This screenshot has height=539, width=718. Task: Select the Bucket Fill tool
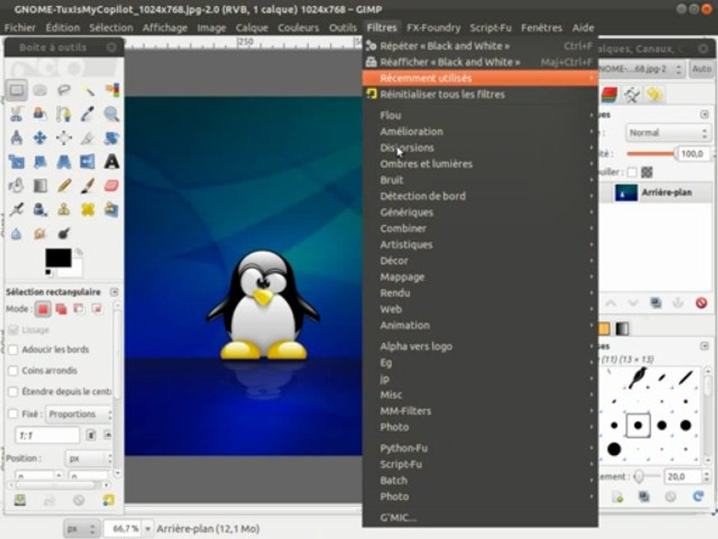click(x=16, y=185)
